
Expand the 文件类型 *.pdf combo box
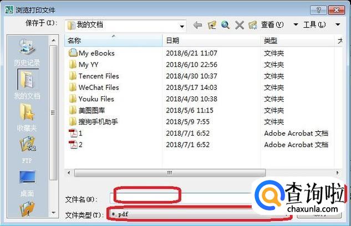point(199,214)
